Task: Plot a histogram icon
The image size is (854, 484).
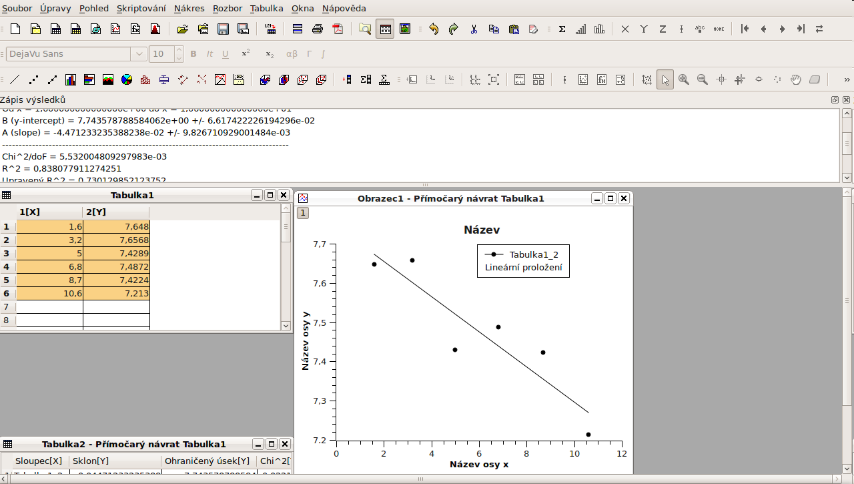Action: pos(145,79)
